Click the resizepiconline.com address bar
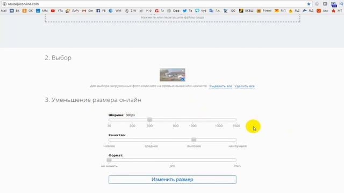 click(x=156, y=4)
